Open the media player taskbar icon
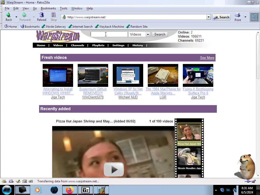 point(38,190)
